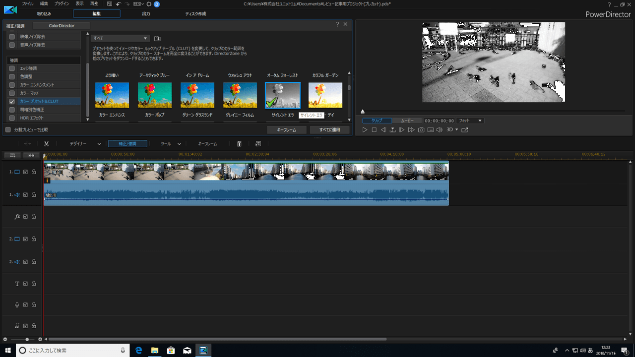Click the save project icon

click(x=110, y=3)
